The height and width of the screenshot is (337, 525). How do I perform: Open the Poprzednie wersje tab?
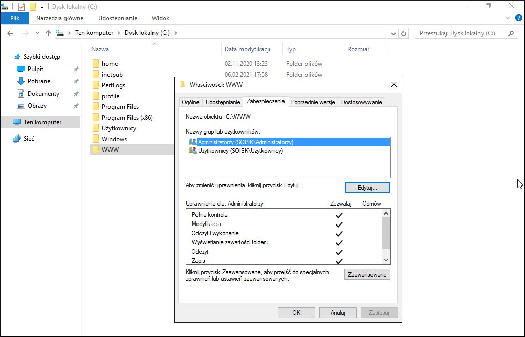[x=313, y=102]
